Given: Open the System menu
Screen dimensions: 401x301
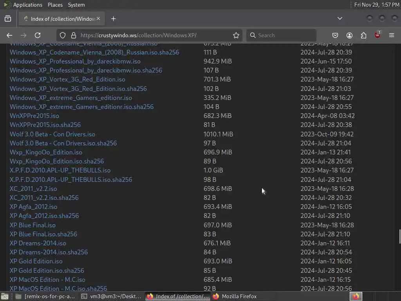Looking at the screenshot, I should [x=76, y=5].
